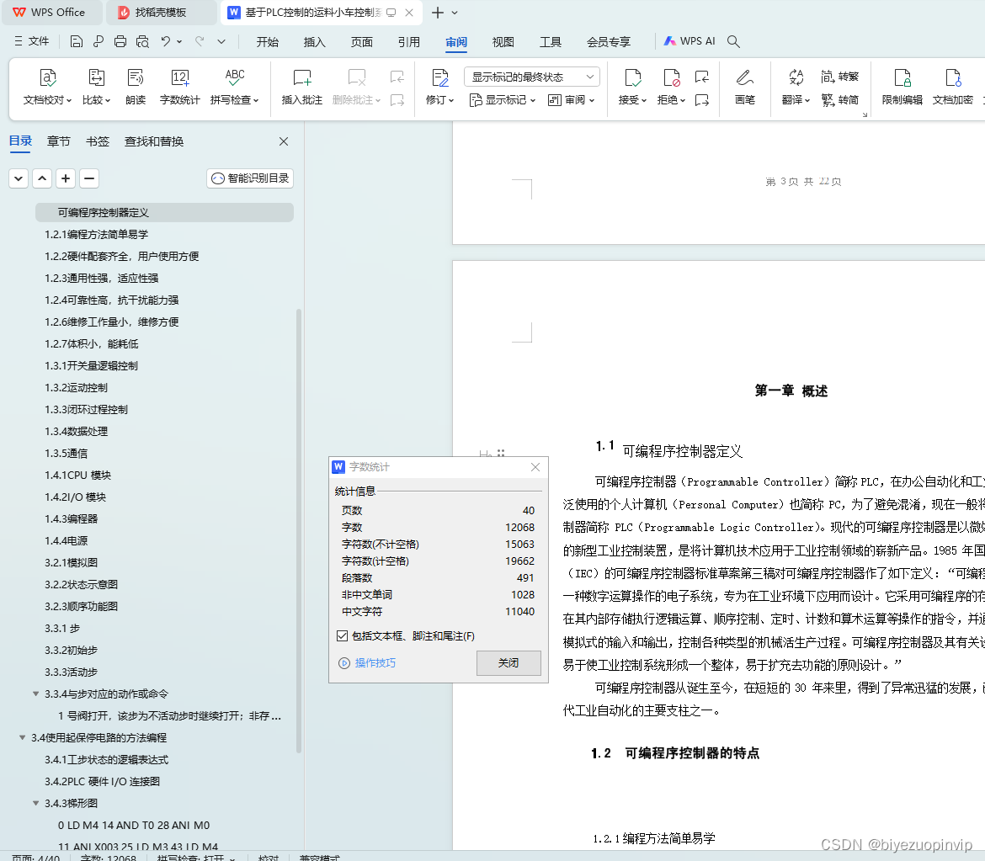Click the up-arrow icon in outline pane
The width and height of the screenshot is (985, 861).
coord(42,178)
